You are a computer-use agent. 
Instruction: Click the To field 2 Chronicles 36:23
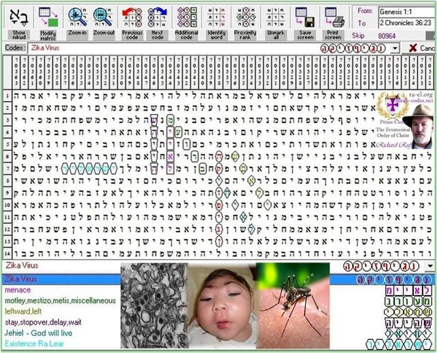406,23
